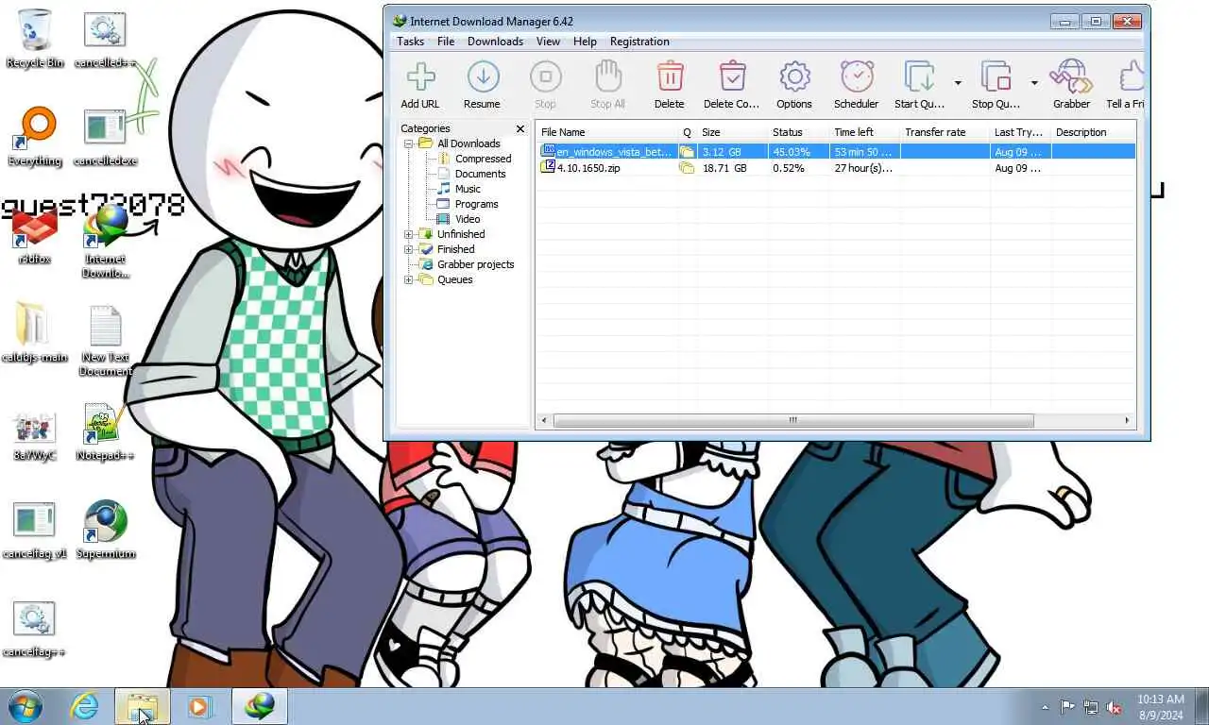This screenshot has width=1209, height=725.
Task: Select the Supermium desktop shortcut
Action: point(105,531)
